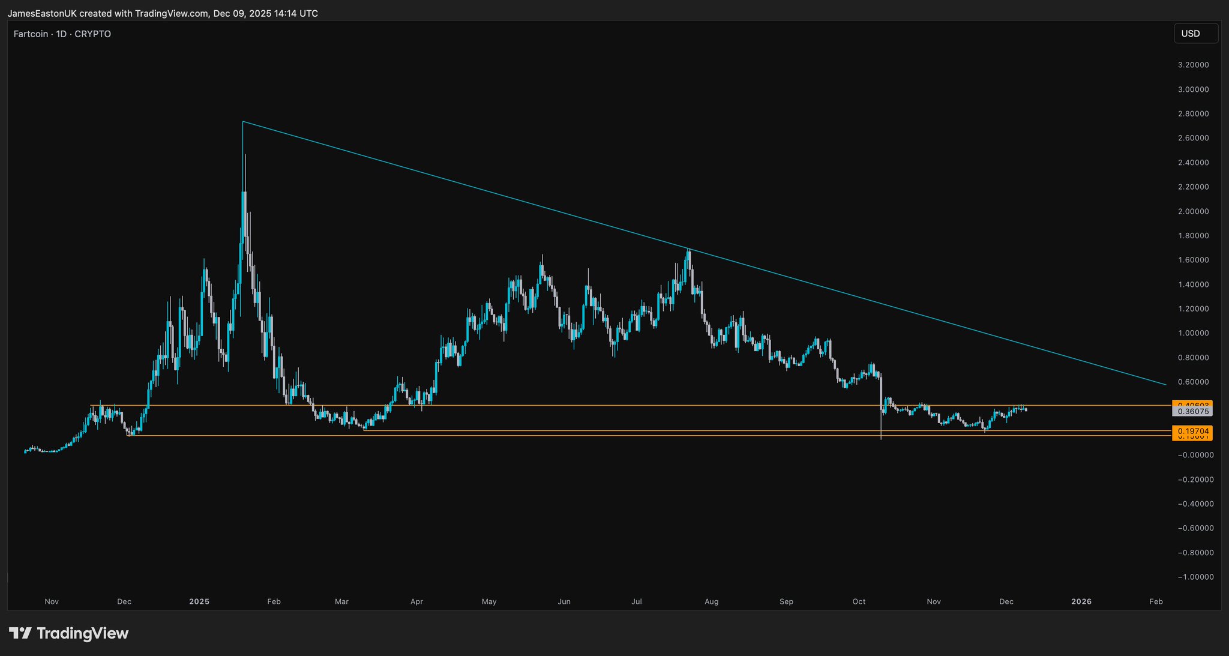Image resolution: width=1229 pixels, height=656 pixels.
Task: Click the USD currency button
Action: (x=1195, y=34)
